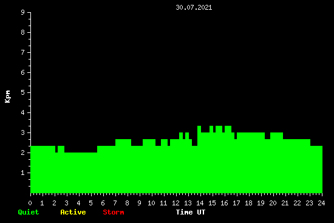Image resolution: width=334 pixels, height=223 pixels.
Task: Click the 4 on the Kp axis
Action: point(23,112)
